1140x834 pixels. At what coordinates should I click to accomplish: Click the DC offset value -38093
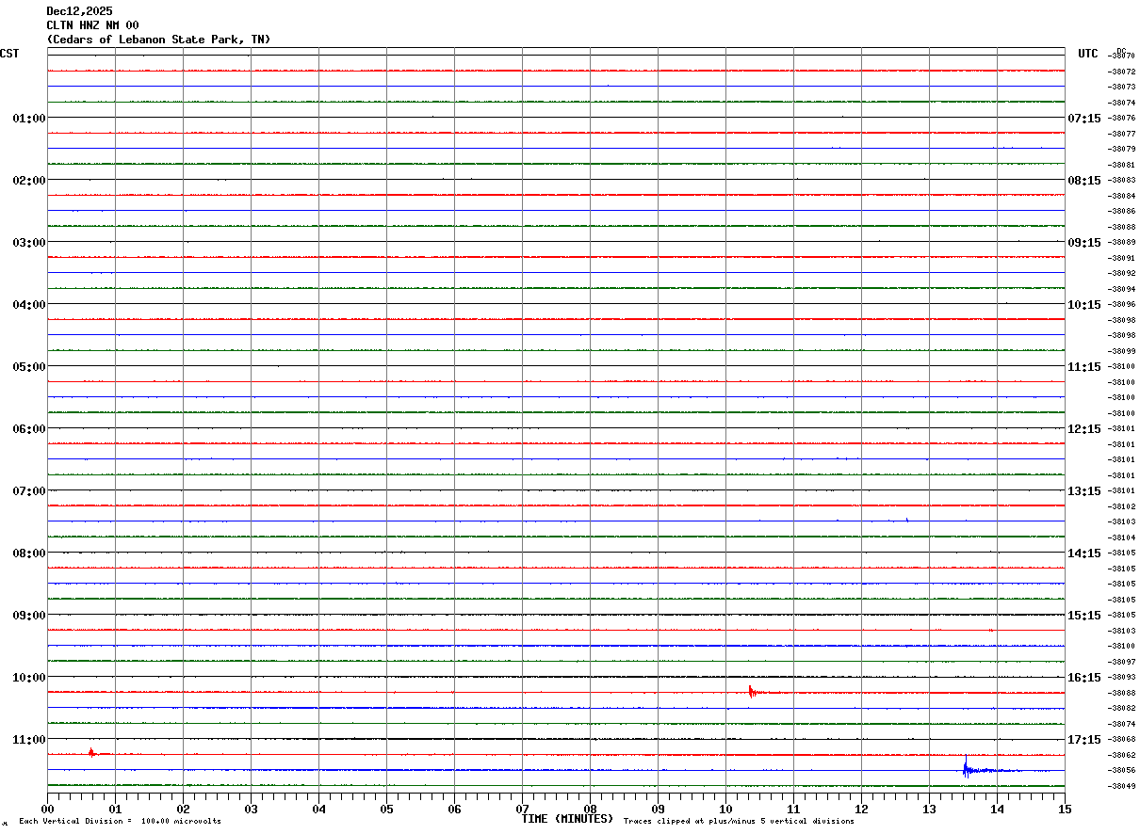(1122, 677)
